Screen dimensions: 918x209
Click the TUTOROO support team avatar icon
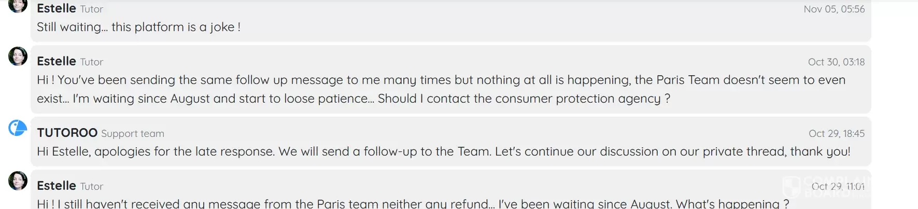(18, 128)
